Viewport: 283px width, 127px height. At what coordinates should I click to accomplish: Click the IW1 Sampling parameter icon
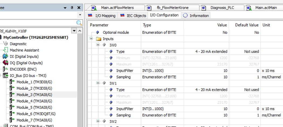[x=111, y=115]
